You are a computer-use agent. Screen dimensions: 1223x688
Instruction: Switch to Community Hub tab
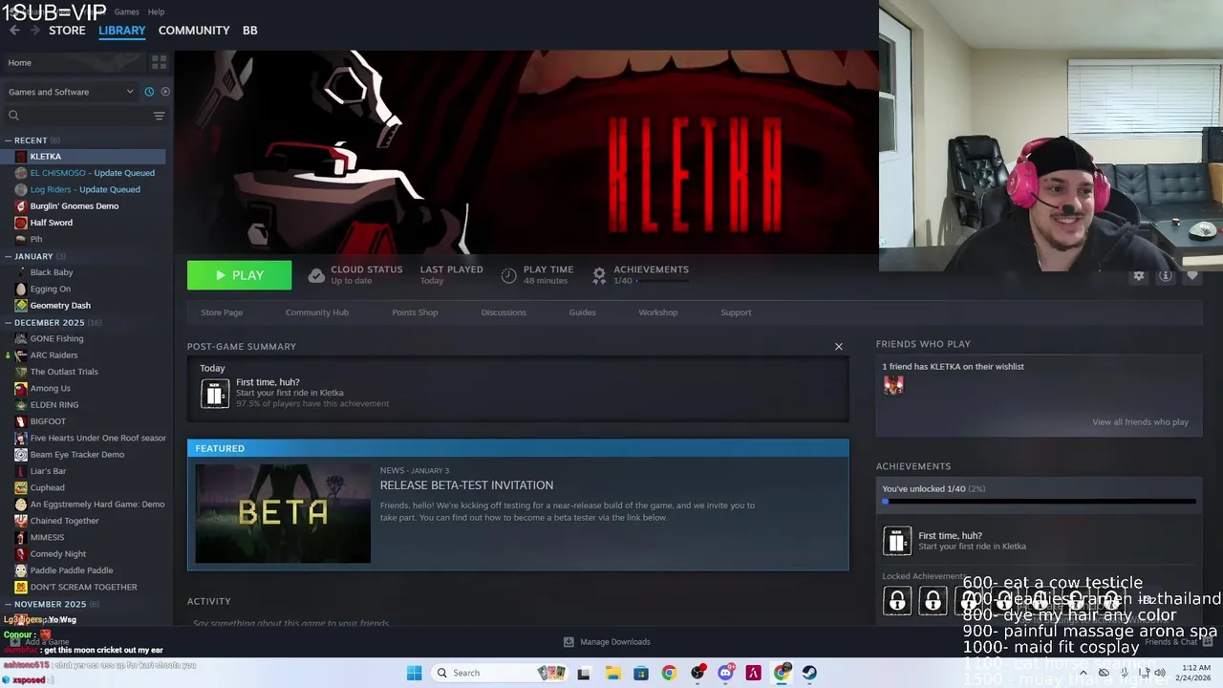(x=317, y=312)
